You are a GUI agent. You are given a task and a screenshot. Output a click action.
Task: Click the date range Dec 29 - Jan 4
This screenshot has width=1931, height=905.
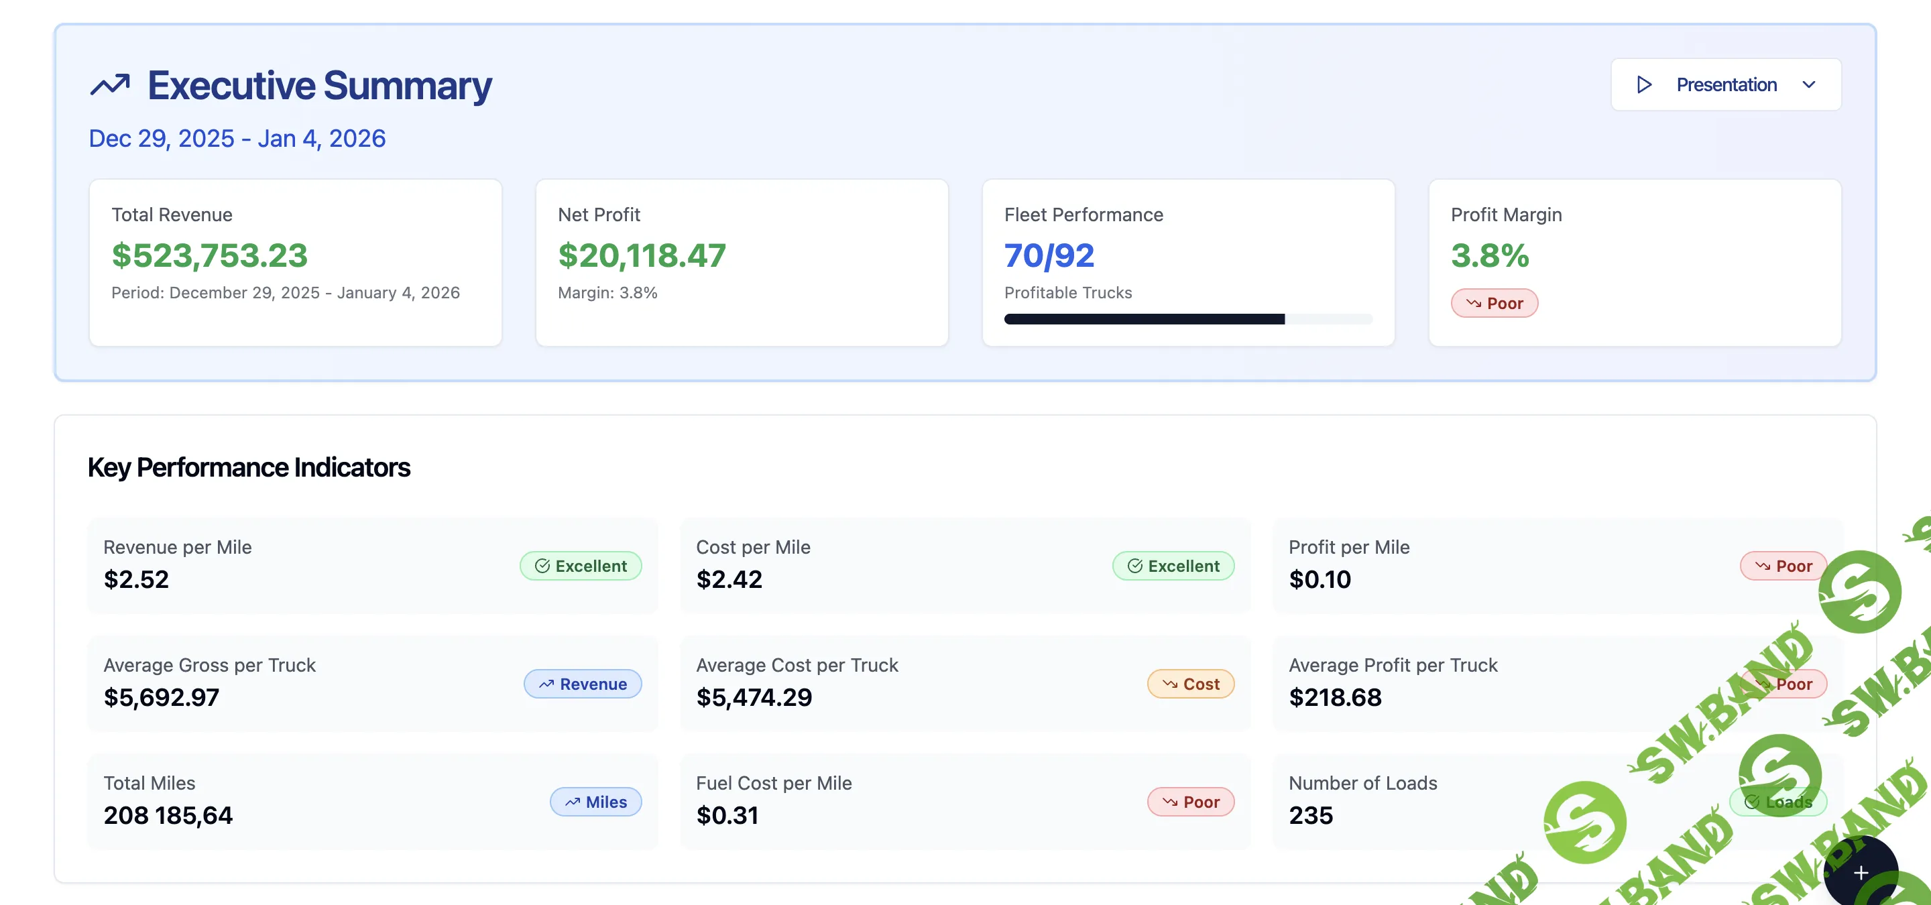click(x=237, y=139)
